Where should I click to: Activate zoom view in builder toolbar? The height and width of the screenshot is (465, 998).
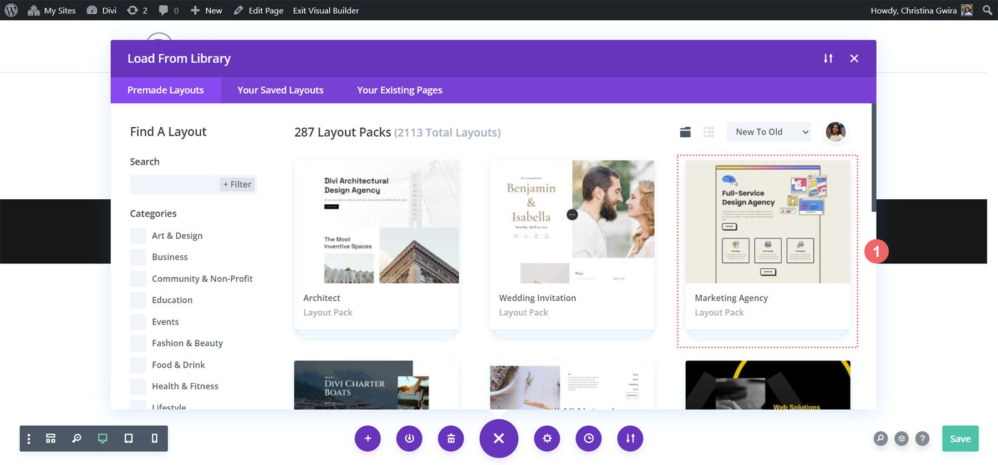click(x=77, y=438)
